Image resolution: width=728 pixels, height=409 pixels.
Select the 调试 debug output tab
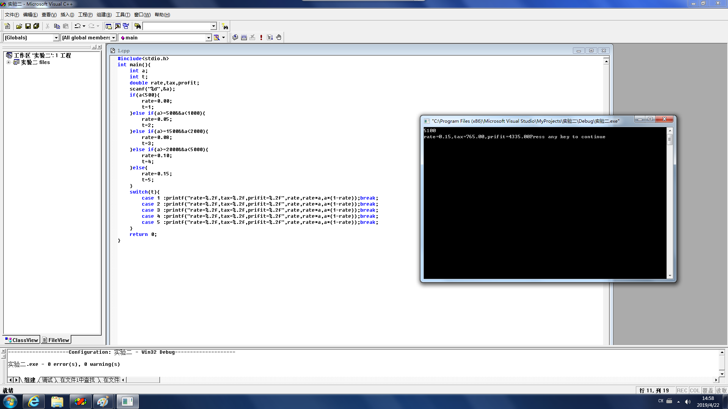point(47,380)
